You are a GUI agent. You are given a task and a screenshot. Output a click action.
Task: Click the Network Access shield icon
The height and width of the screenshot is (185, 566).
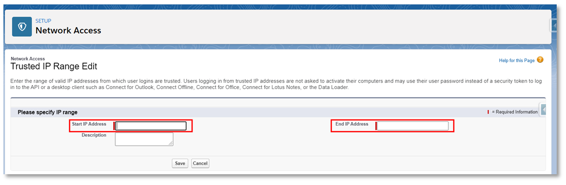pyautogui.click(x=22, y=27)
